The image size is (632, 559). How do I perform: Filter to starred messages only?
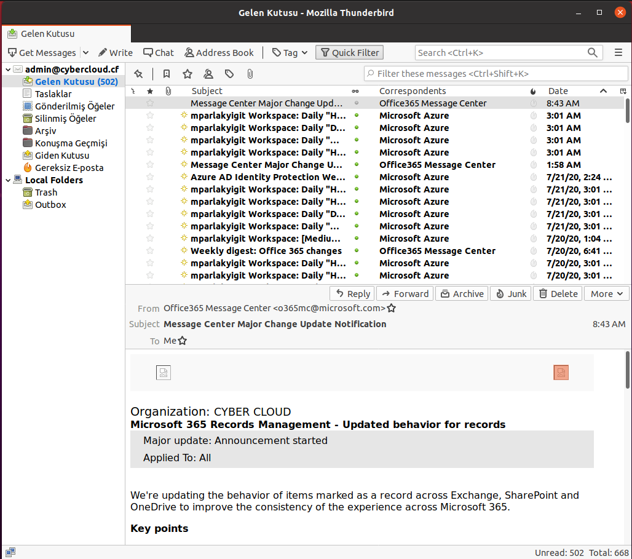point(188,74)
